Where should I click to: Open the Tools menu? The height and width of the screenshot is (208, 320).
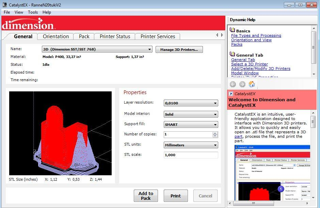[x=33, y=12]
